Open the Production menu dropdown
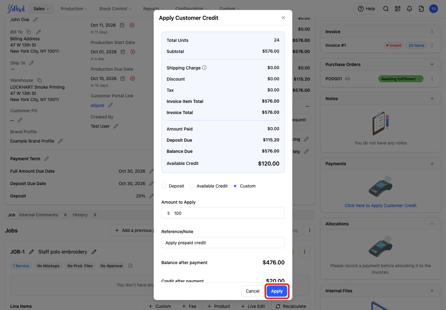This screenshot has width=446, height=310. (x=74, y=9)
